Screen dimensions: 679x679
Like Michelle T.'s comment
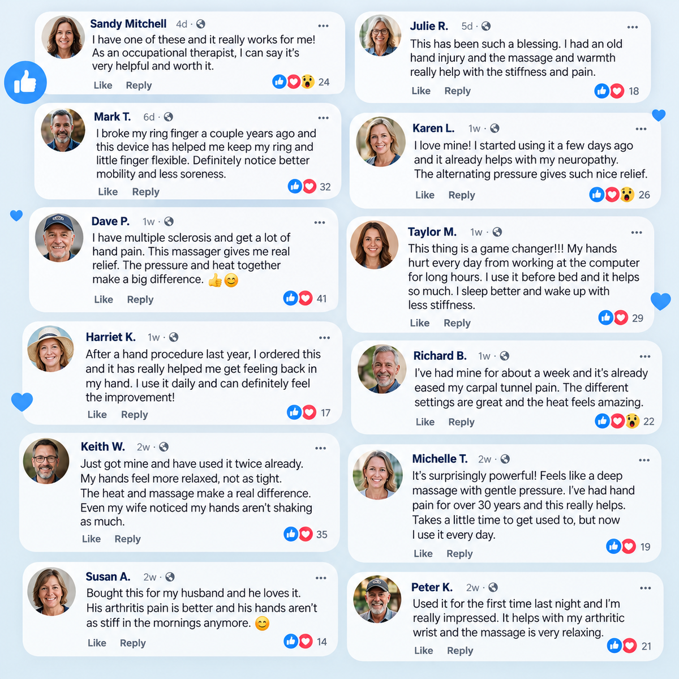[423, 553]
